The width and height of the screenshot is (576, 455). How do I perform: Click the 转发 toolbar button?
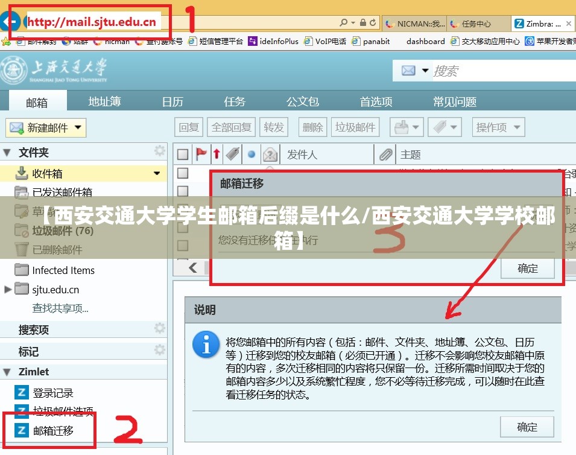(x=274, y=127)
